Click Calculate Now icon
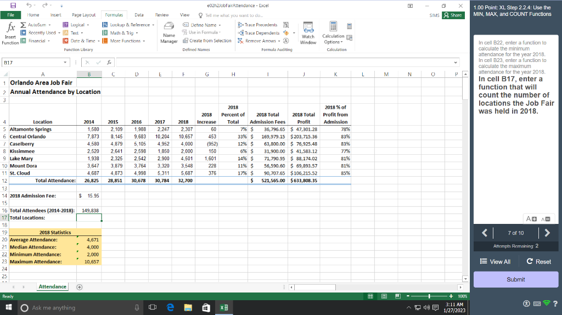The image size is (562, 315). pyautogui.click(x=350, y=26)
